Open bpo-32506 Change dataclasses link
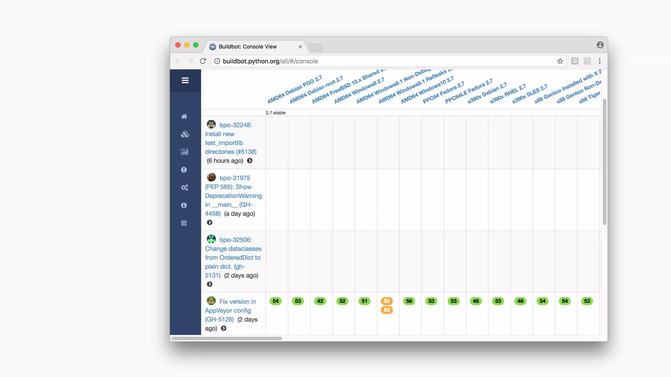Viewport: 671px width, 377px height. coord(233,258)
